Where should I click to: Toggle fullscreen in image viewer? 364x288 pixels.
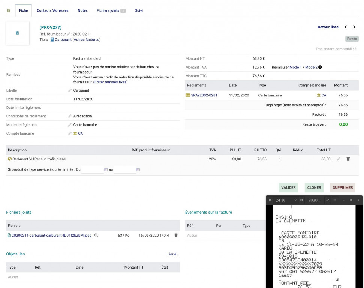pos(327,200)
